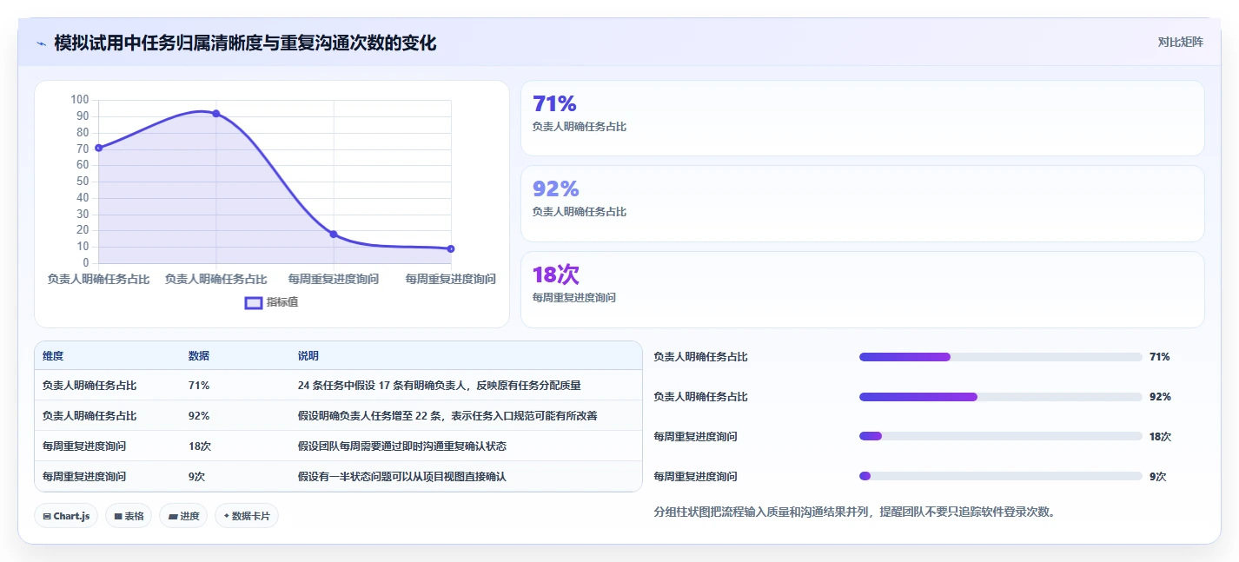1239x562 pixels.
Task: Open the 92% data card
Action: [862, 203]
